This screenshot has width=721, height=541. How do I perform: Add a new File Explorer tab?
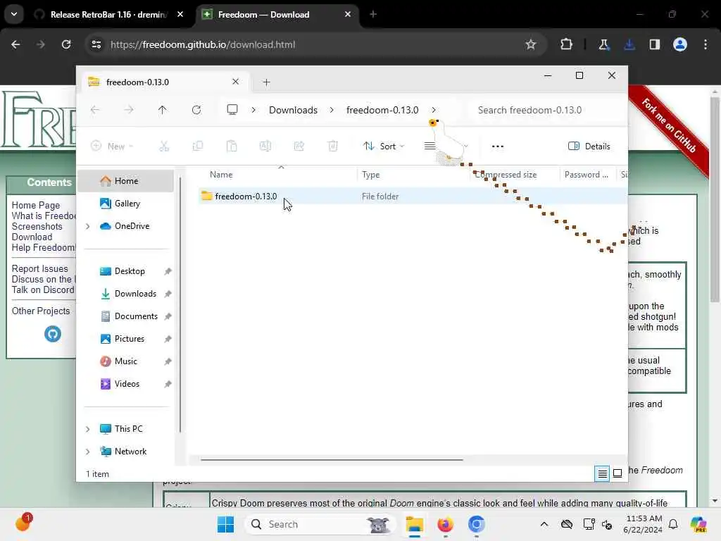tap(266, 82)
